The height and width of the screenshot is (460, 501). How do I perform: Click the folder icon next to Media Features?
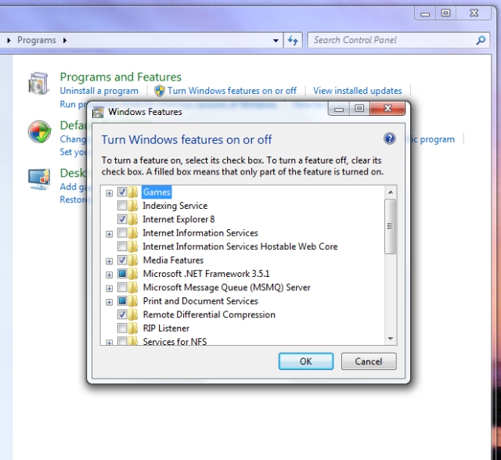[132, 261]
